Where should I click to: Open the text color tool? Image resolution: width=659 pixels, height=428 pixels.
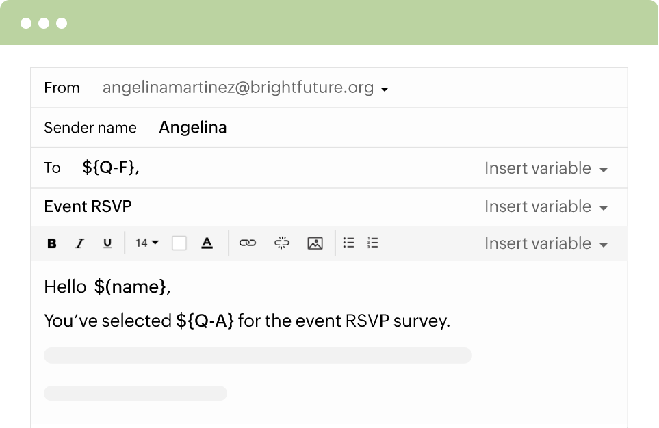207,243
